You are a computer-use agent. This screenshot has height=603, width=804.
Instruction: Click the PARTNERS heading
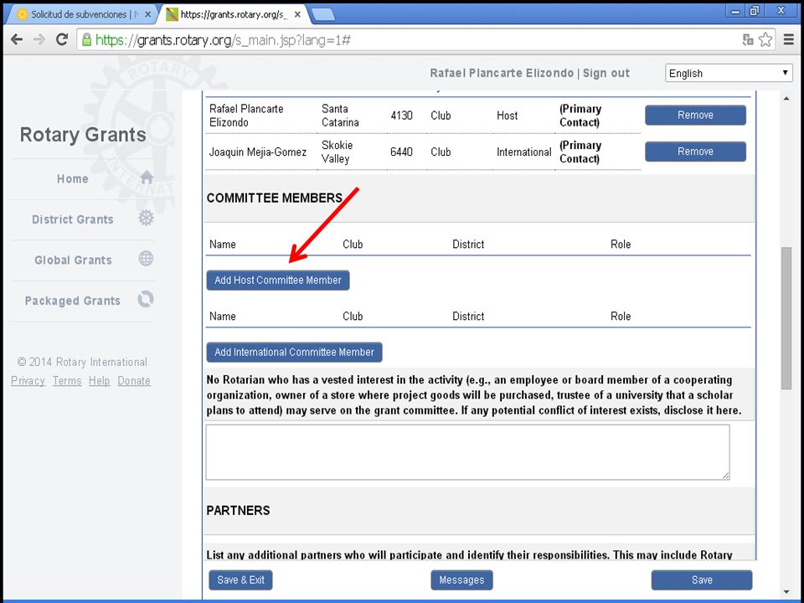[238, 511]
